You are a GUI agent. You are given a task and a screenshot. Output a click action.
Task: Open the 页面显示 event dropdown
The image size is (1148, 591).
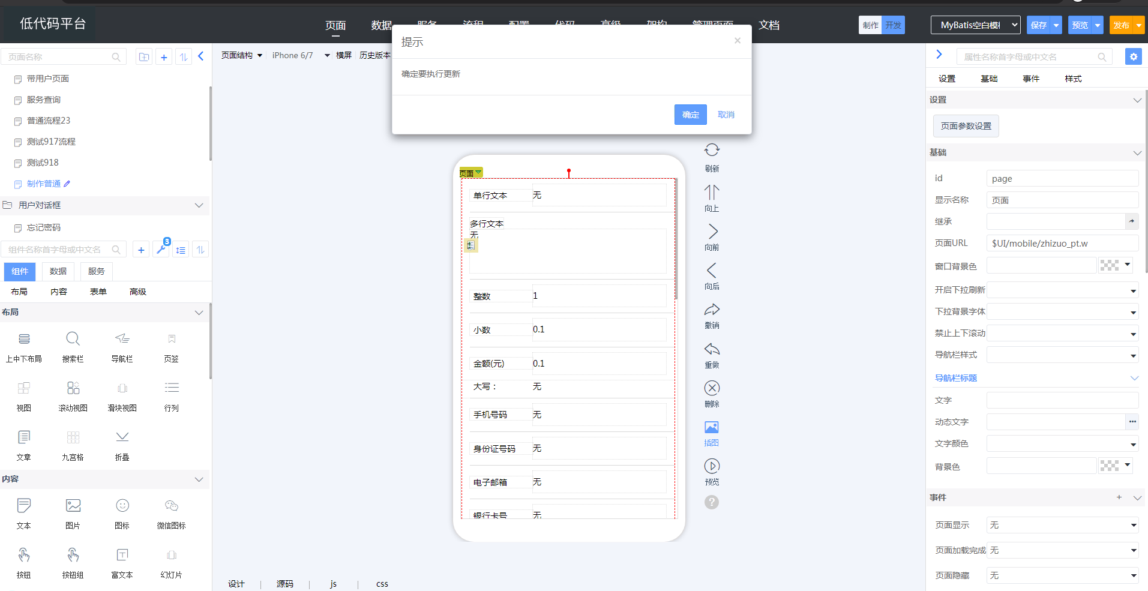pyautogui.click(x=1062, y=525)
